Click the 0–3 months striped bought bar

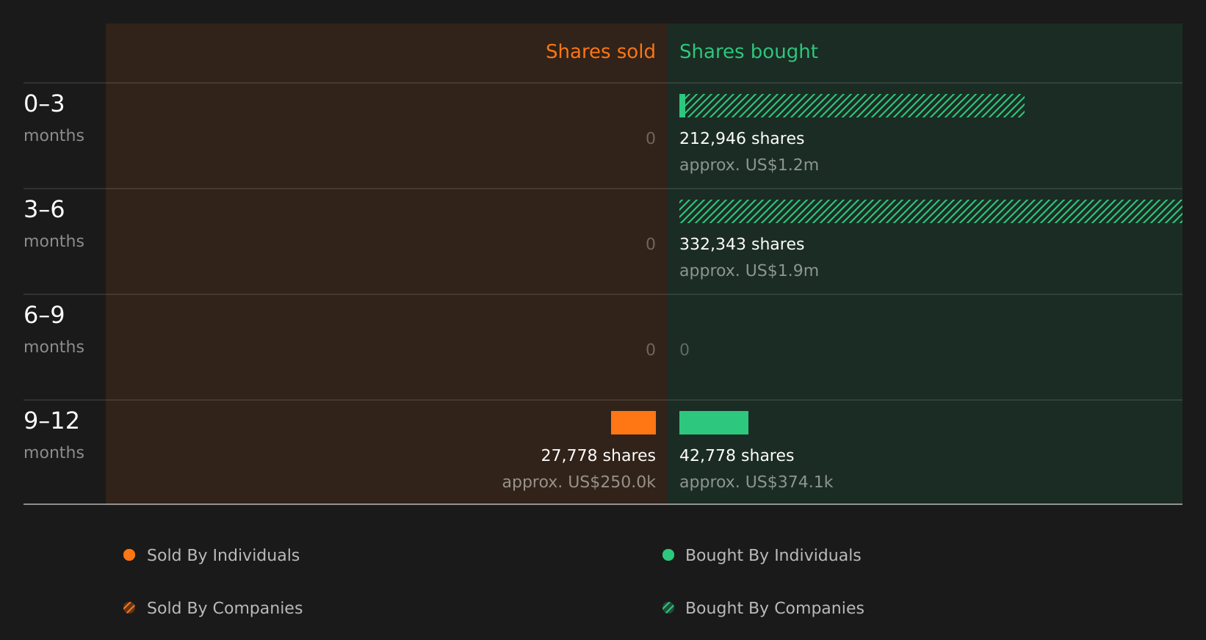point(855,106)
